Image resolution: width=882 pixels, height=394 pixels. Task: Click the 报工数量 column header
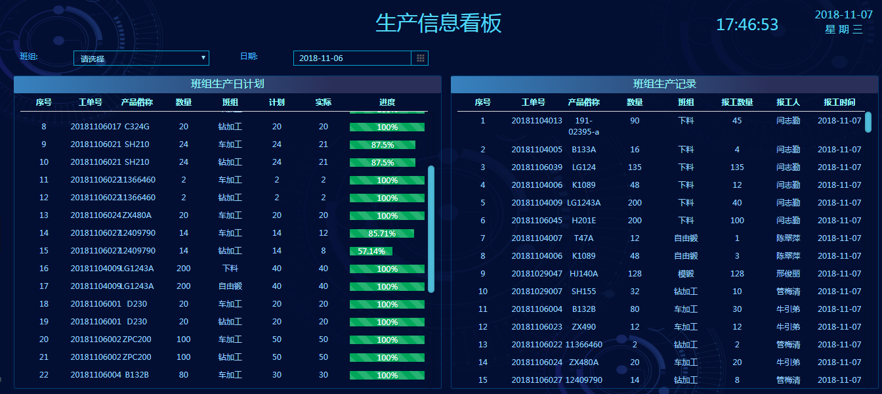tap(737, 102)
